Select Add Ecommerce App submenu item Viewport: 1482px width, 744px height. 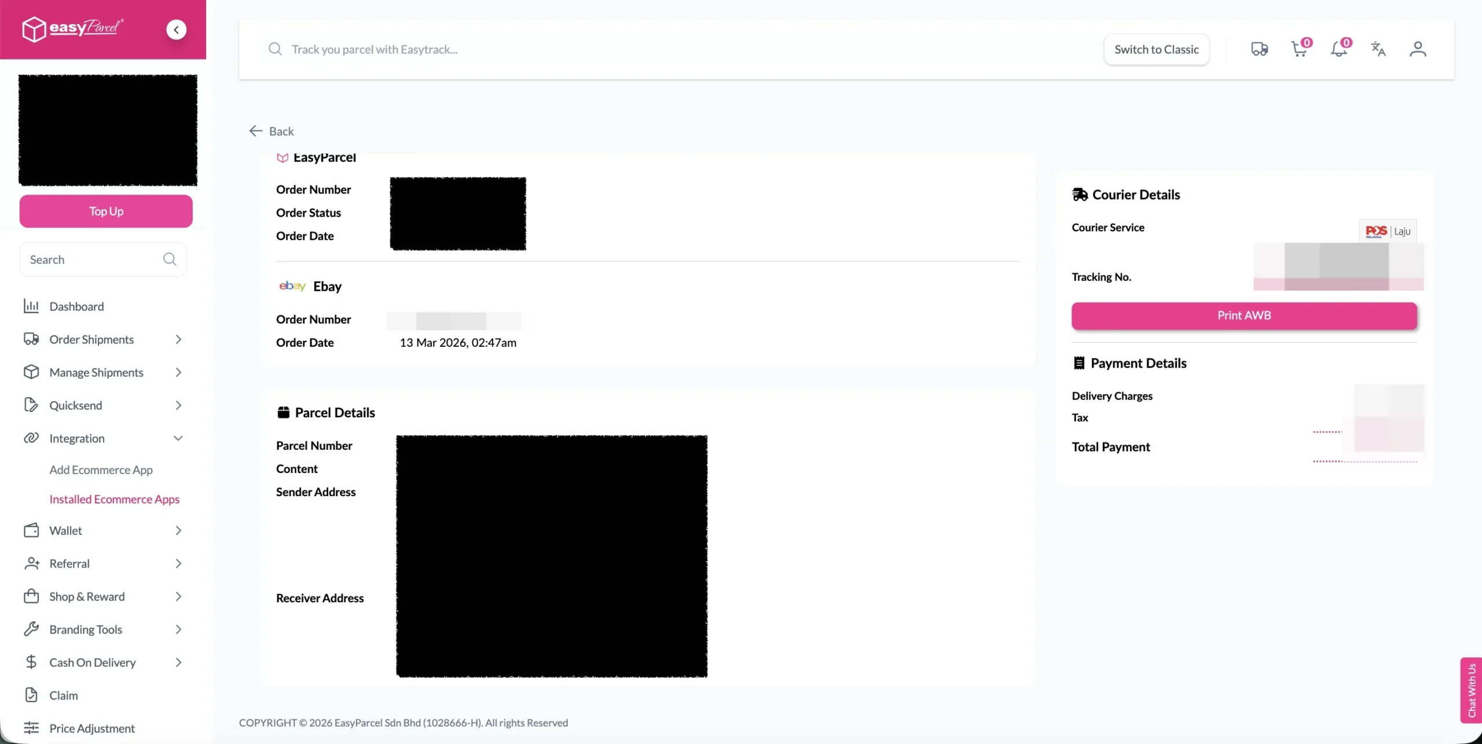point(101,470)
